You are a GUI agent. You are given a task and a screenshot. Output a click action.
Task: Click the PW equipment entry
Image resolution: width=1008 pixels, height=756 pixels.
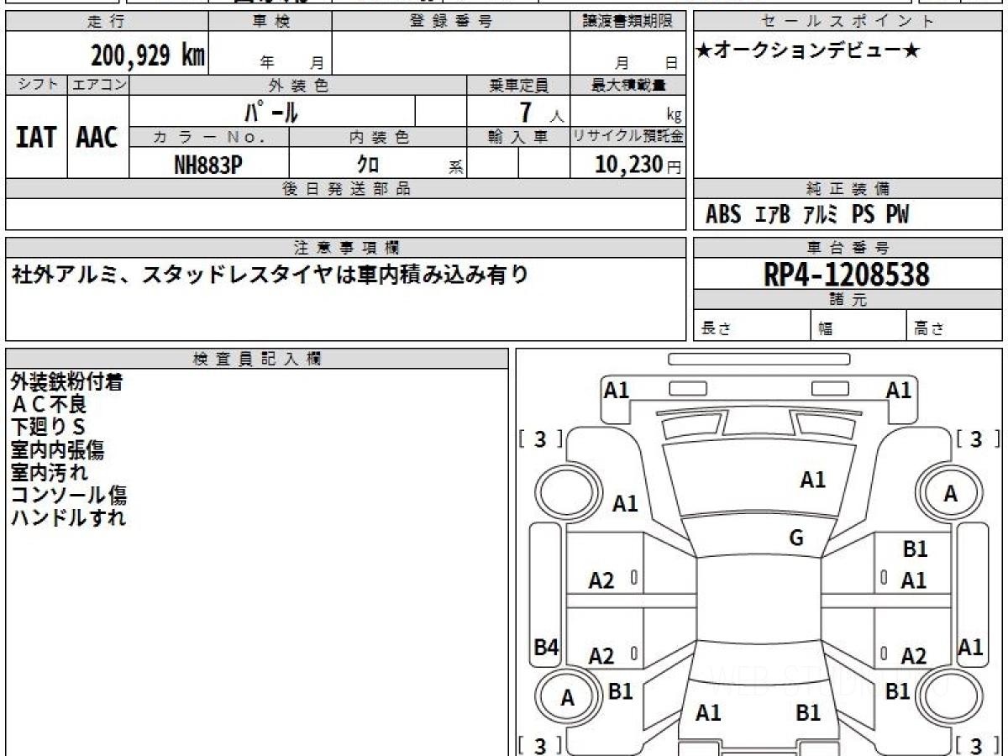897,215
